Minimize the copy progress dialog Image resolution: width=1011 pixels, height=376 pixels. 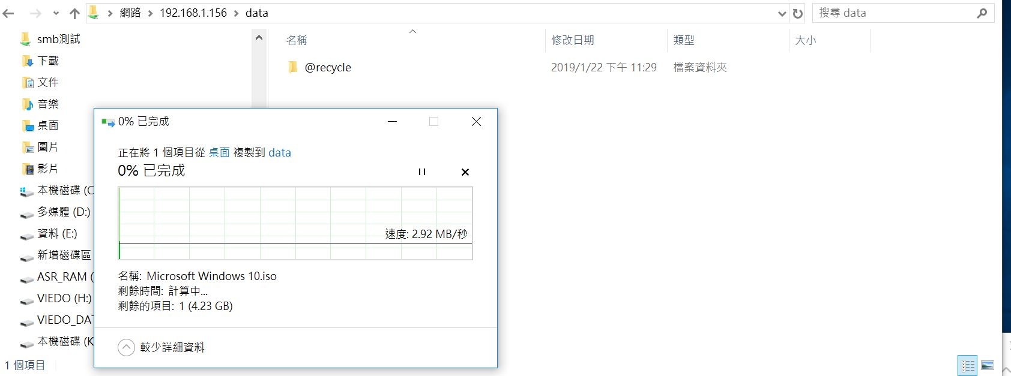(x=393, y=121)
